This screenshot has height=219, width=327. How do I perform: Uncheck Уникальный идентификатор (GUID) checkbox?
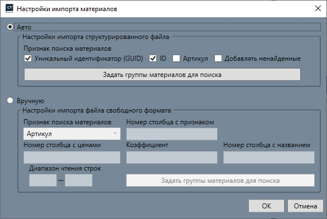(x=28, y=59)
